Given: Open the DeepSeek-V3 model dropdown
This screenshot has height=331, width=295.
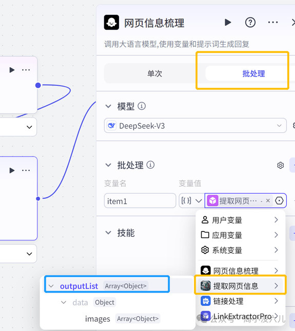Looking at the screenshot, I should (x=195, y=126).
